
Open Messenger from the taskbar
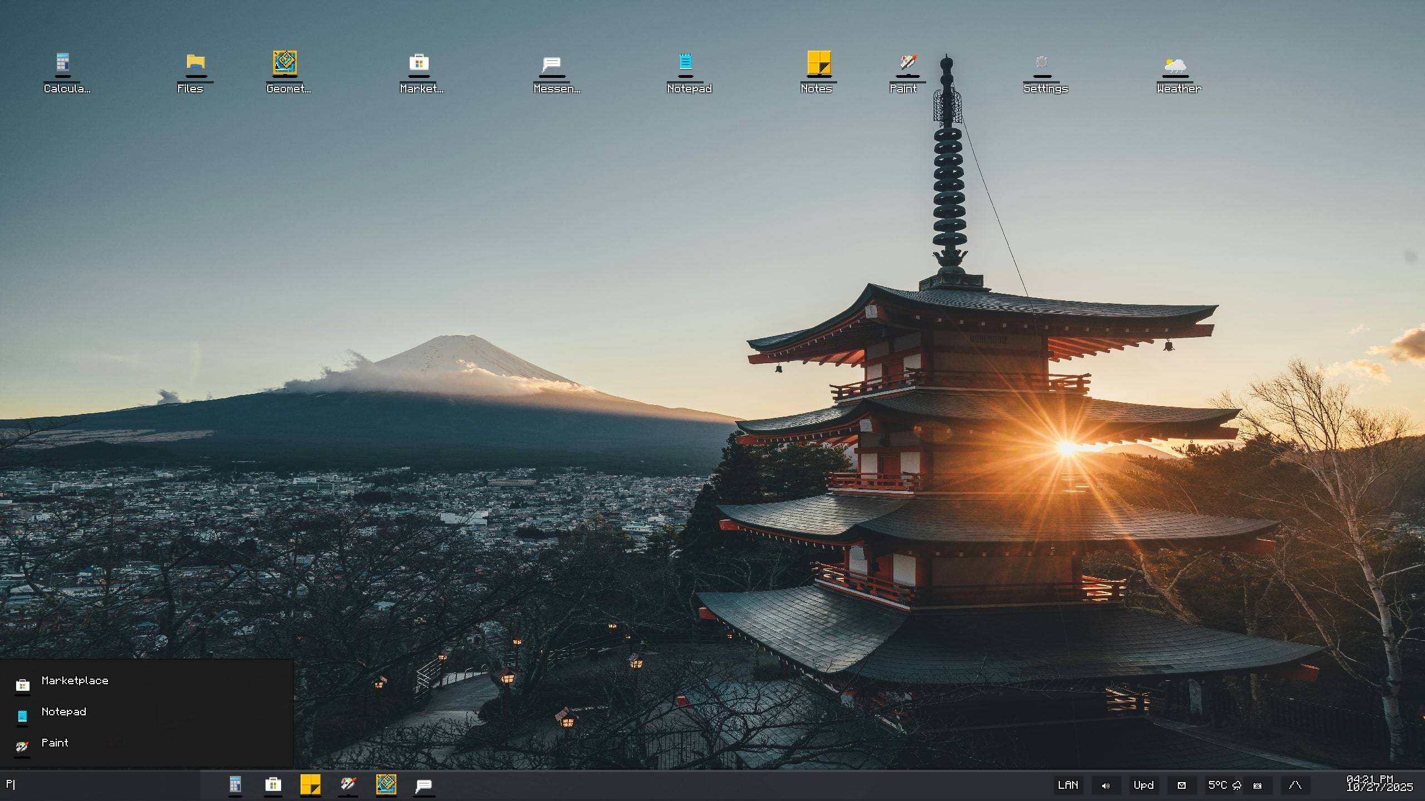pos(424,785)
